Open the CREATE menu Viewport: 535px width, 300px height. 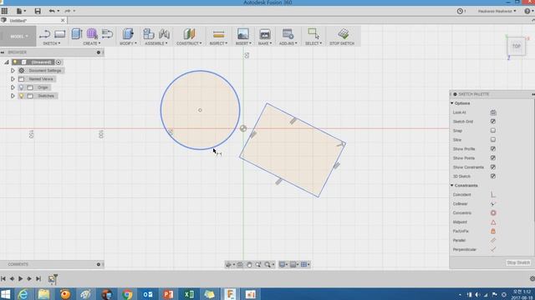91,43
